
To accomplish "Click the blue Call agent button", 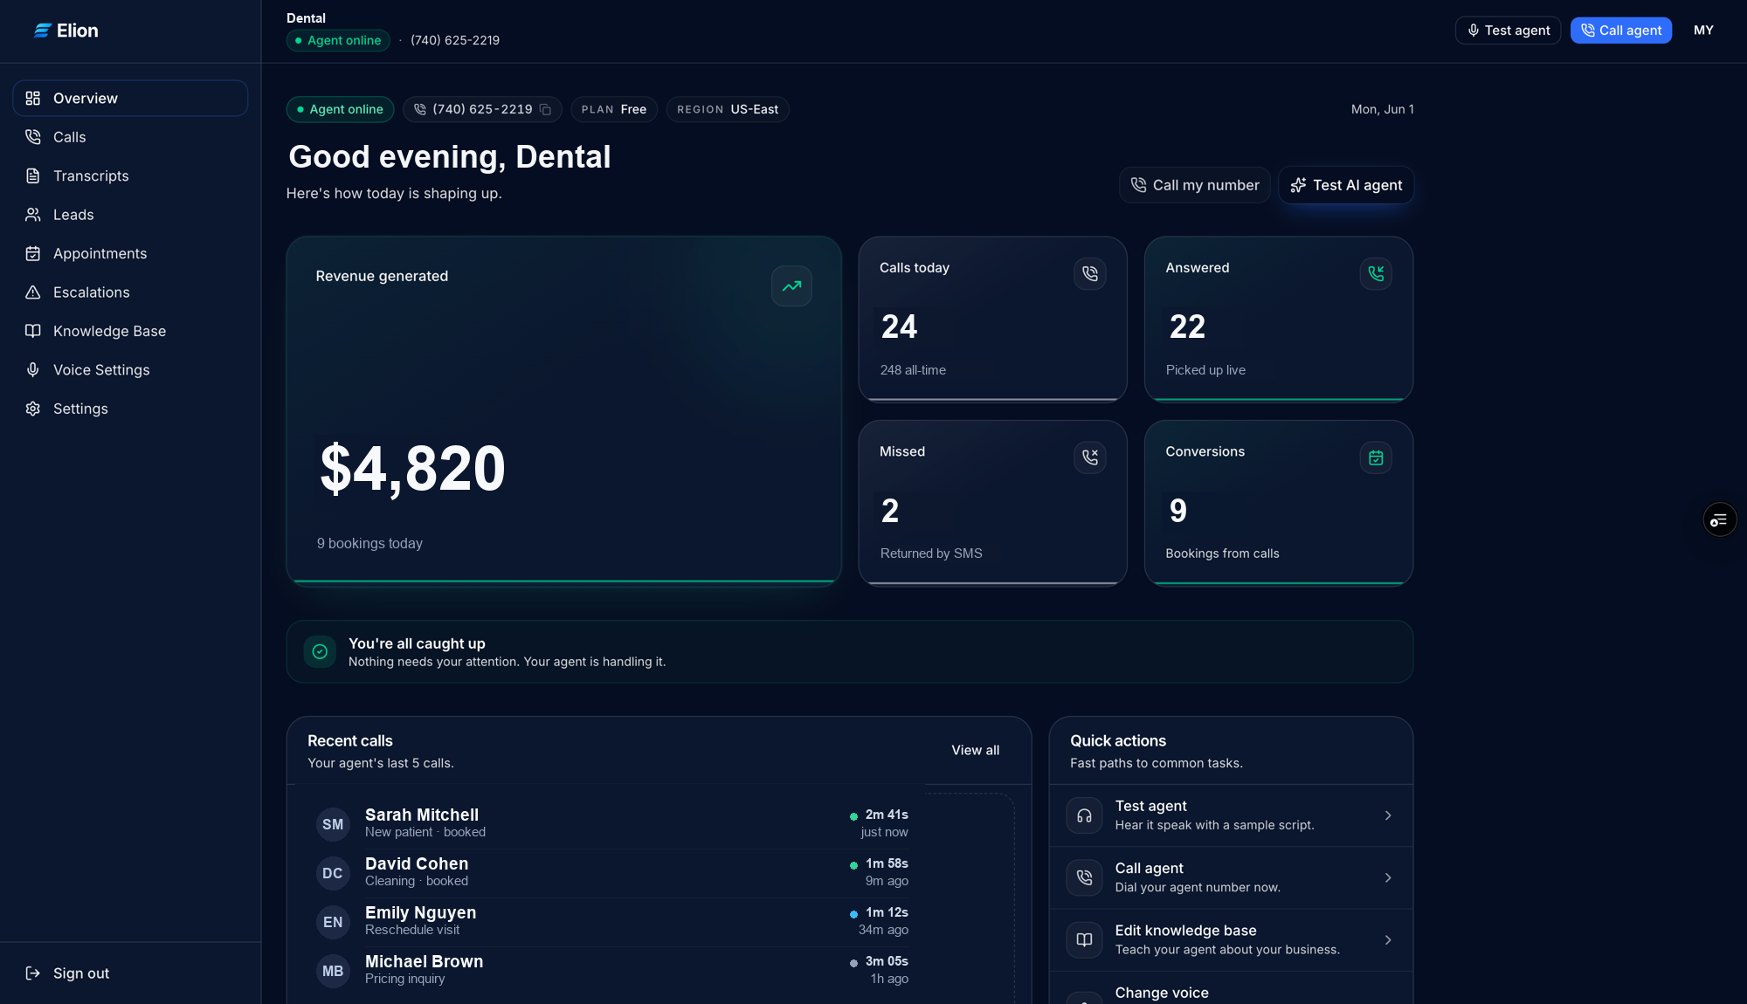I will click(x=1621, y=31).
